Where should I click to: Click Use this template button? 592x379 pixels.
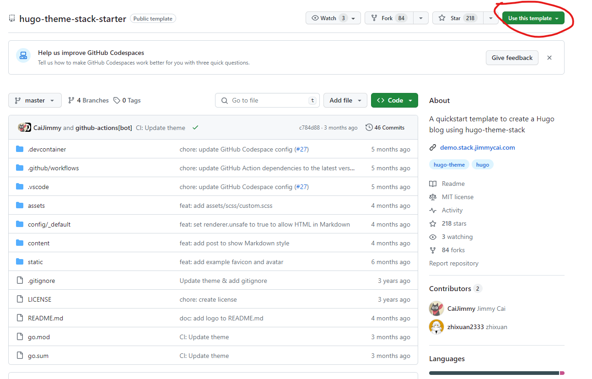click(x=533, y=18)
